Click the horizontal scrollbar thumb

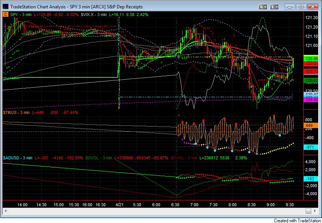(x=308, y=211)
